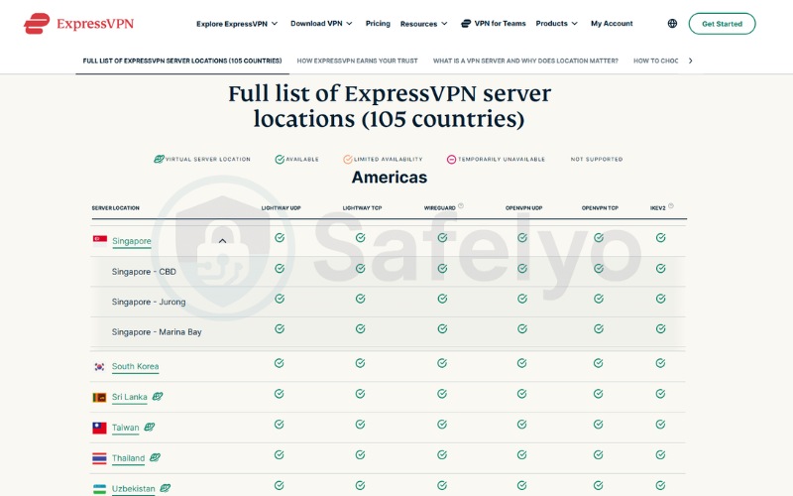Click Taiwan row OpenVPN TCP checkmark
This screenshot has height=496, width=793.
[599, 425]
